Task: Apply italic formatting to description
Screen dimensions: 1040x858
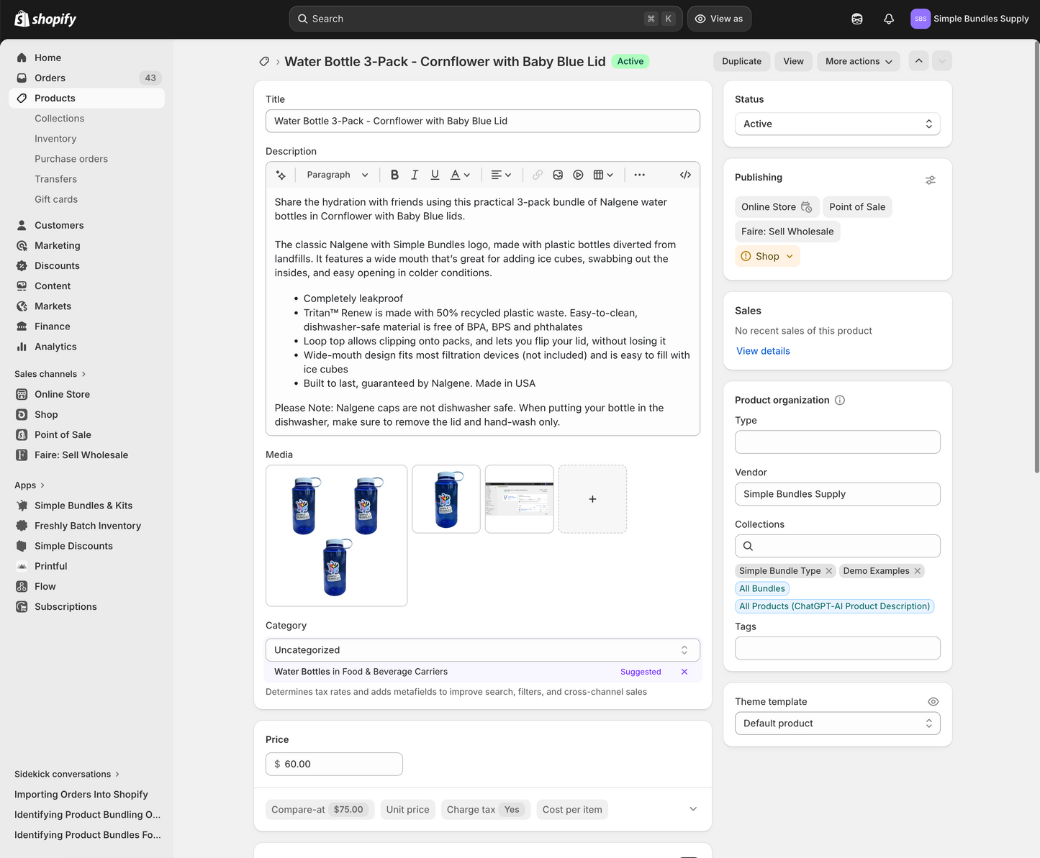Action: (x=415, y=175)
